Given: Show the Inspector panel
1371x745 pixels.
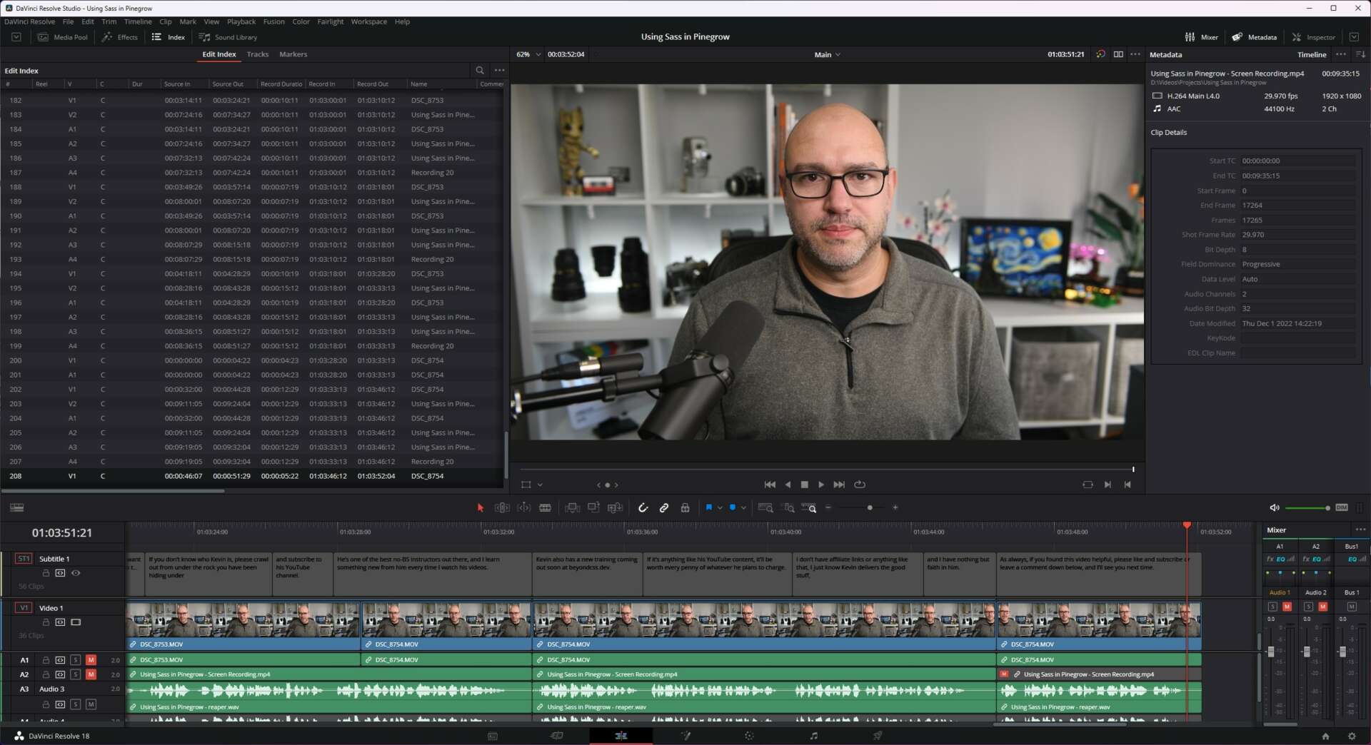Looking at the screenshot, I should 1313,37.
